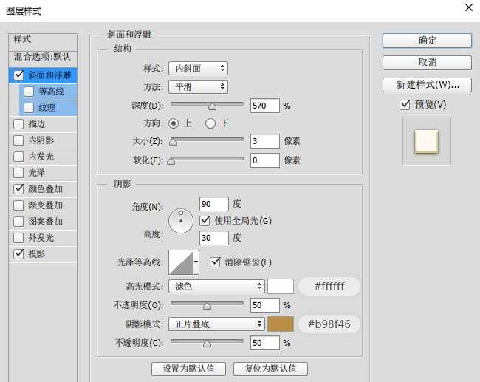Screen dimensions: 480x382
Task: Uncheck 消除锯齿 option
Action: click(x=216, y=262)
